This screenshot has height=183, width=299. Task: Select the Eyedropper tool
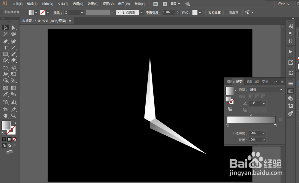(5, 94)
